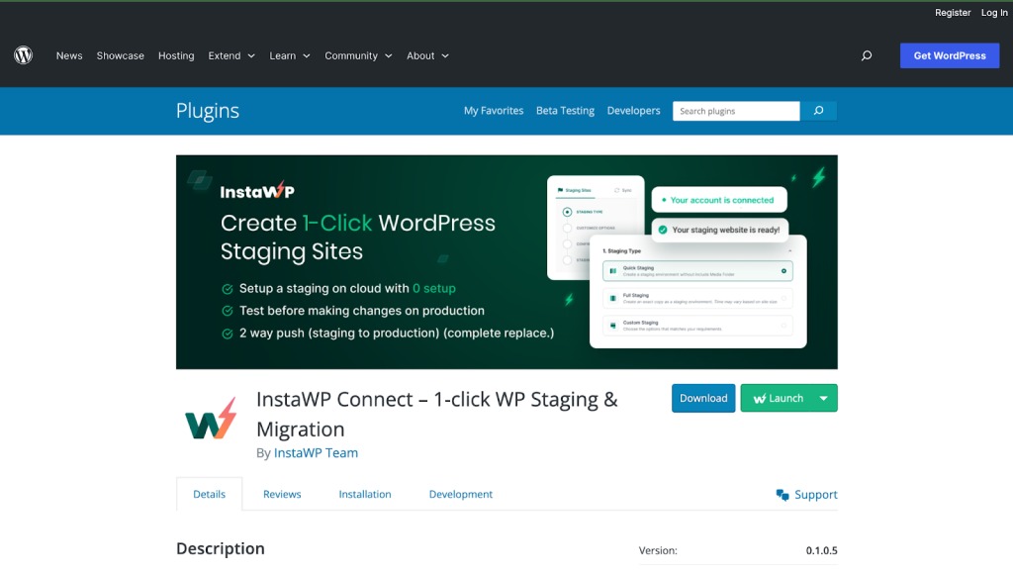Open My Favorites
This screenshot has width=1013, height=574.
click(494, 111)
